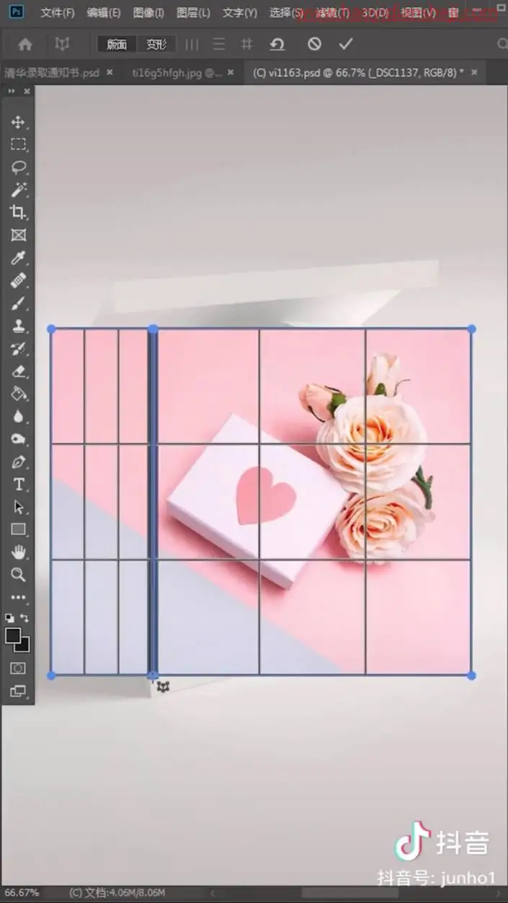Toggle Quick Mask mode

(x=18, y=668)
